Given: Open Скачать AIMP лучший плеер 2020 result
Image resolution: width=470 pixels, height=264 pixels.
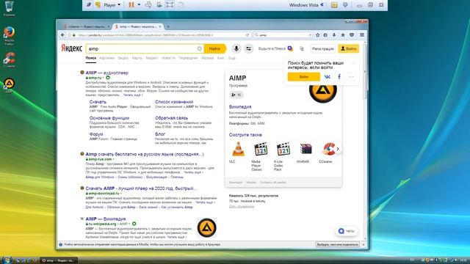Looking at the screenshot, I should [x=141, y=188].
